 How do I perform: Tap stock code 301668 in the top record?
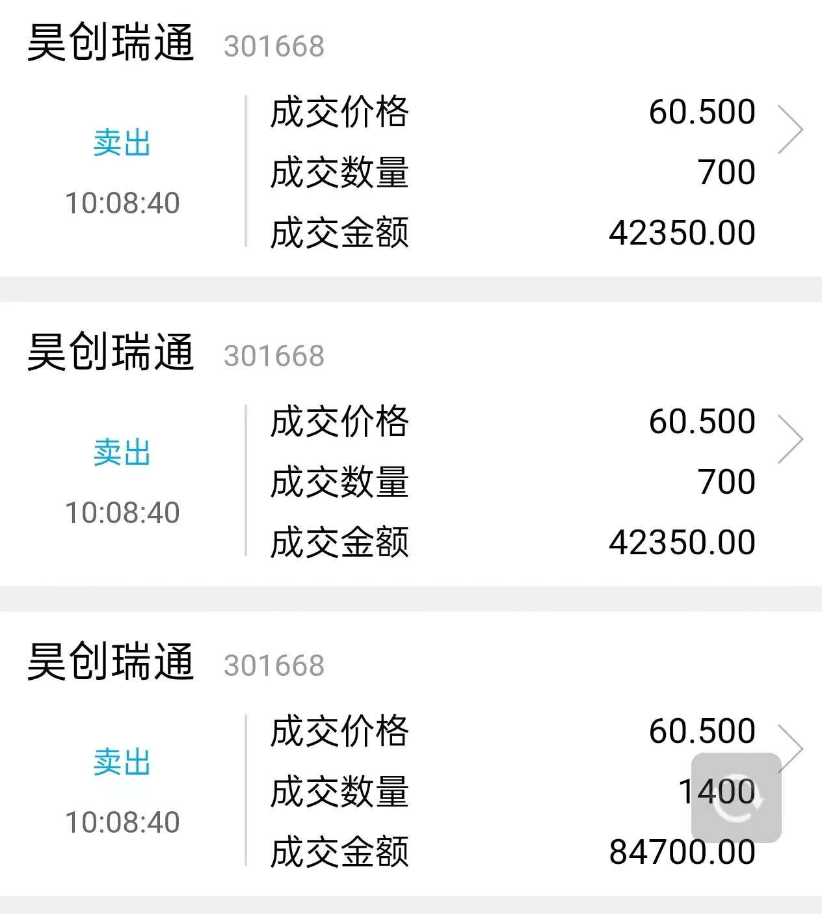tap(274, 46)
